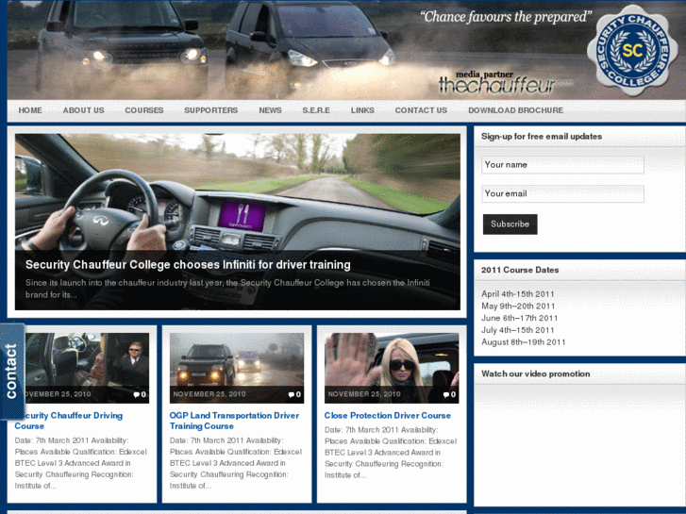The height and width of the screenshot is (514, 686).
Task: Open the HOME menu item
Action: [30, 110]
